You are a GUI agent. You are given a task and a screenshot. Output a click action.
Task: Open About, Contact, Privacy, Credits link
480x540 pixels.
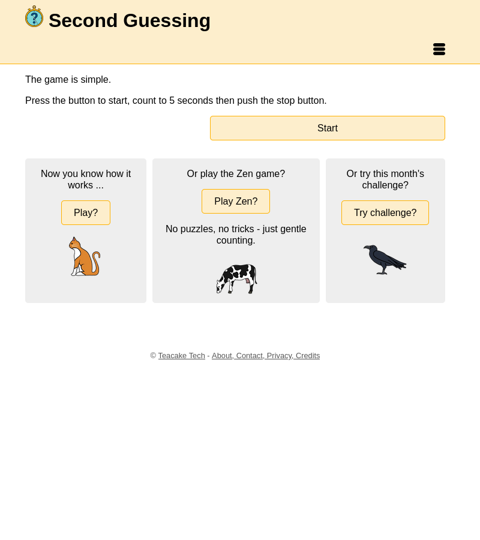point(266,356)
